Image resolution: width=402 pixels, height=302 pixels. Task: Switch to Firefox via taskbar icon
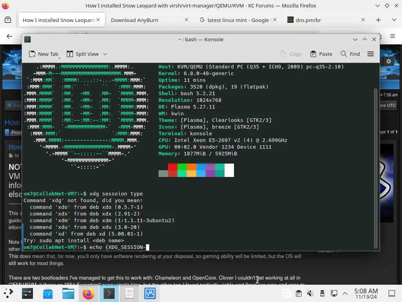click(x=88, y=293)
